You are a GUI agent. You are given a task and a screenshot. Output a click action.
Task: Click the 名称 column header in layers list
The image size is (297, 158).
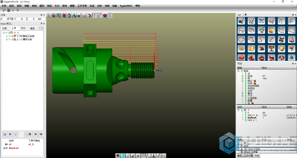pos(249,107)
